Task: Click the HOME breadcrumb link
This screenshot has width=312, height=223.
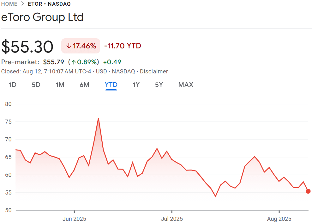Action: (x=9, y=4)
